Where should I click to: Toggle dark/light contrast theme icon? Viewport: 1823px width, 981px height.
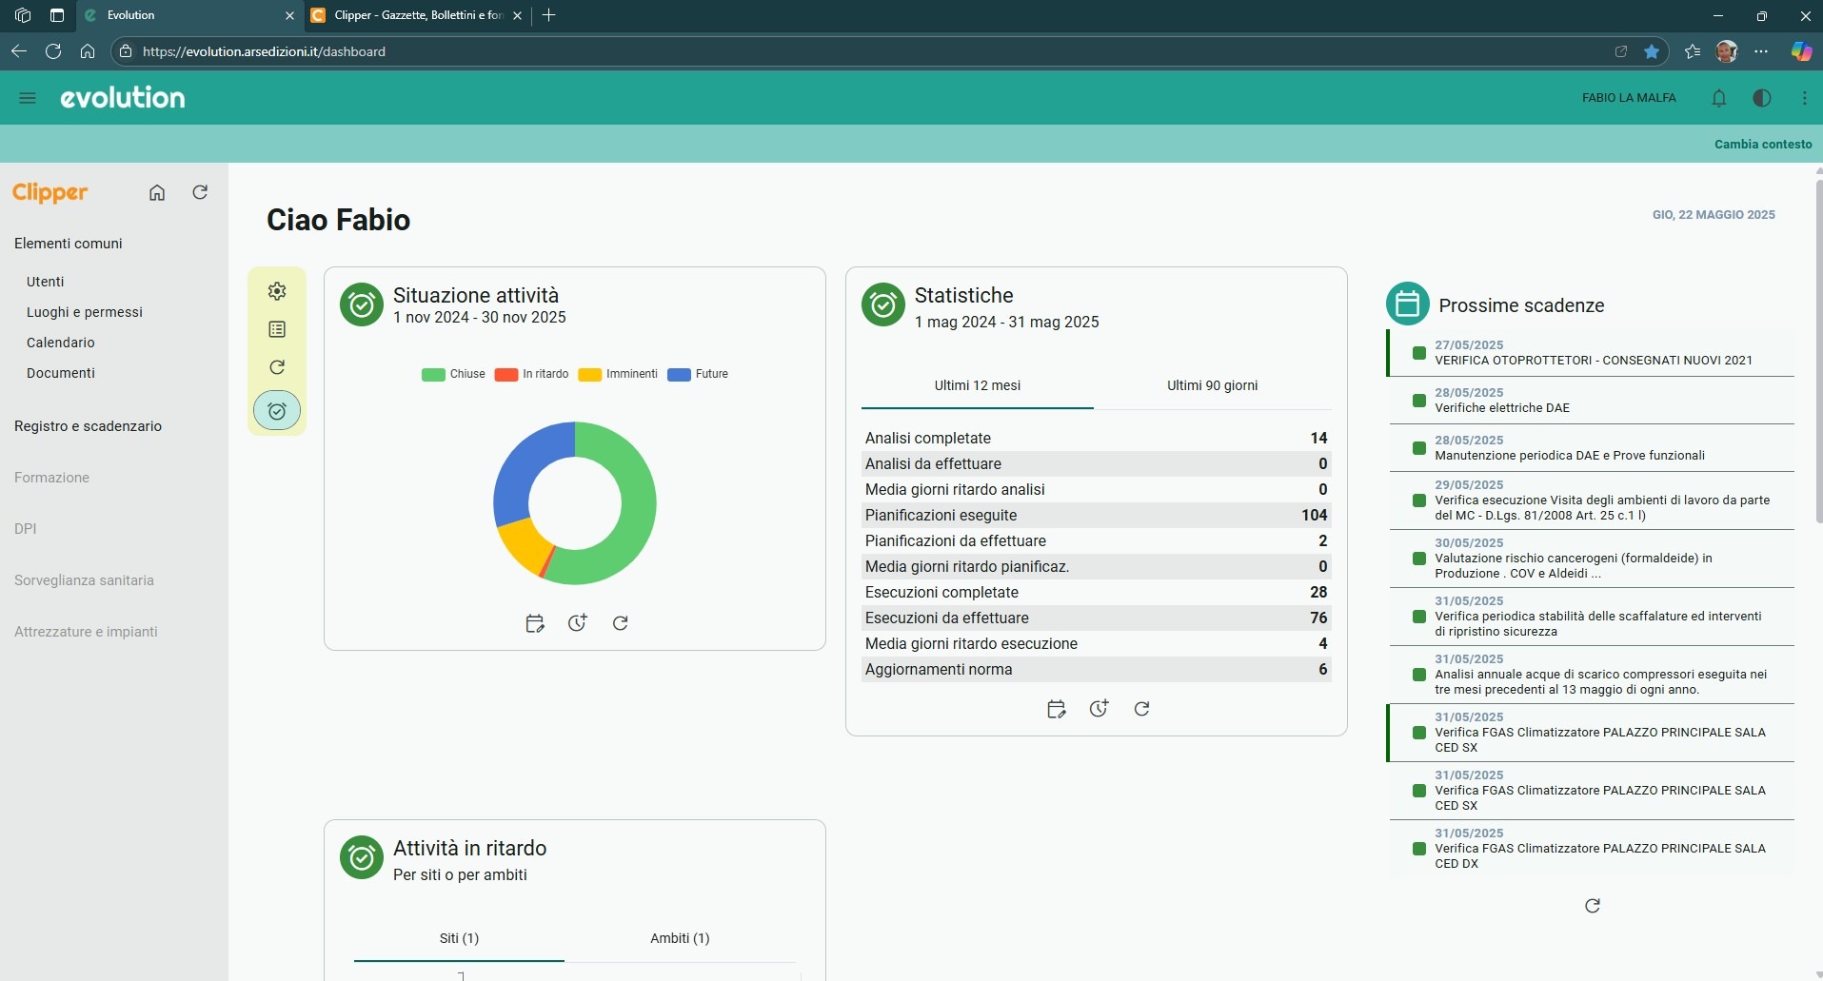1762,98
